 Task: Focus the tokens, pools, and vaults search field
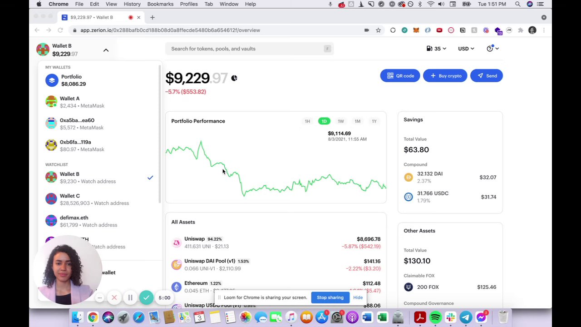click(x=249, y=49)
